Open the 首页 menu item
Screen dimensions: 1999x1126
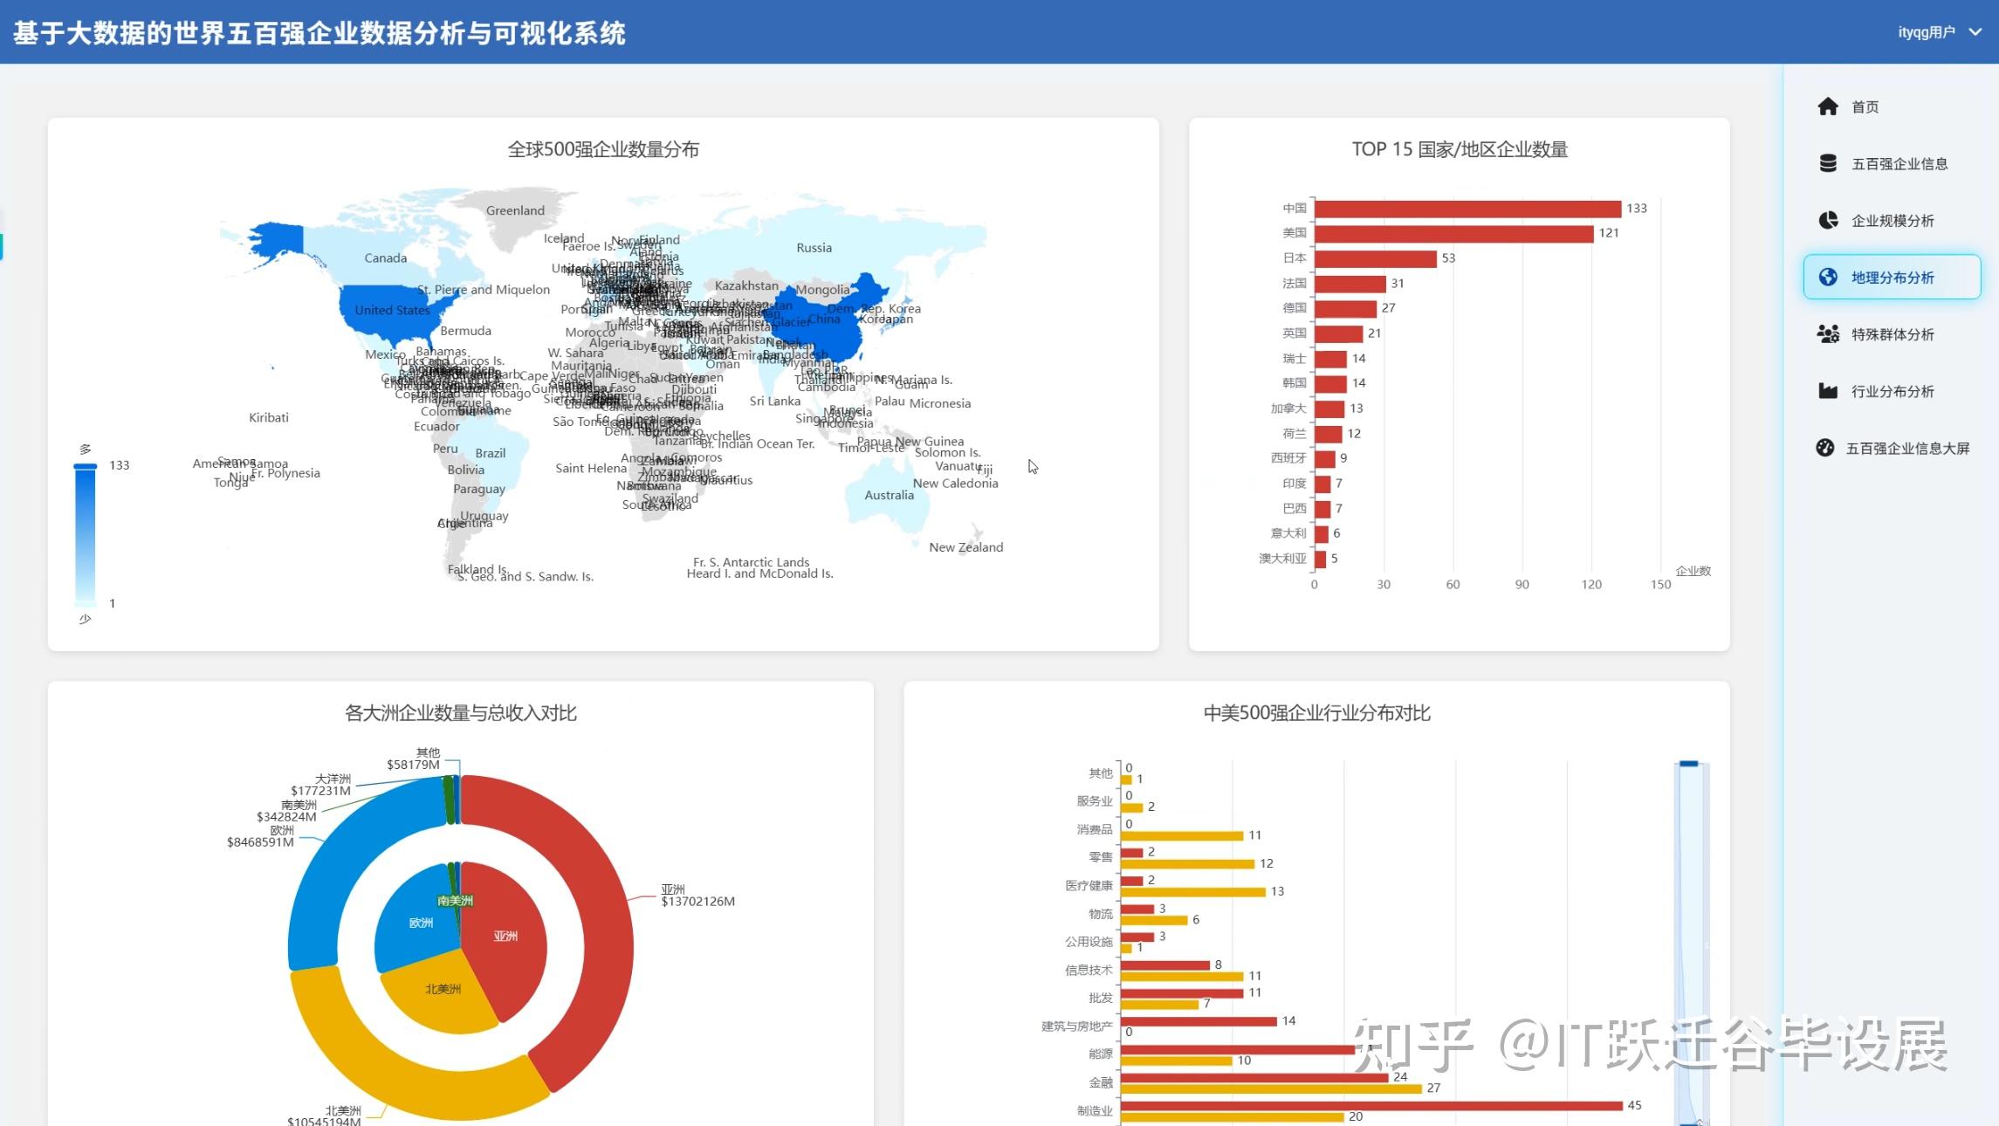(1893, 106)
